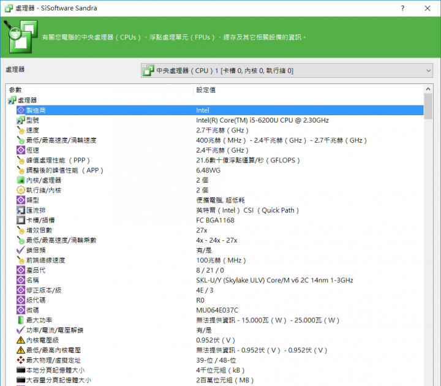Select the 2.7千兆赫 (GHz) speed value

222,131
